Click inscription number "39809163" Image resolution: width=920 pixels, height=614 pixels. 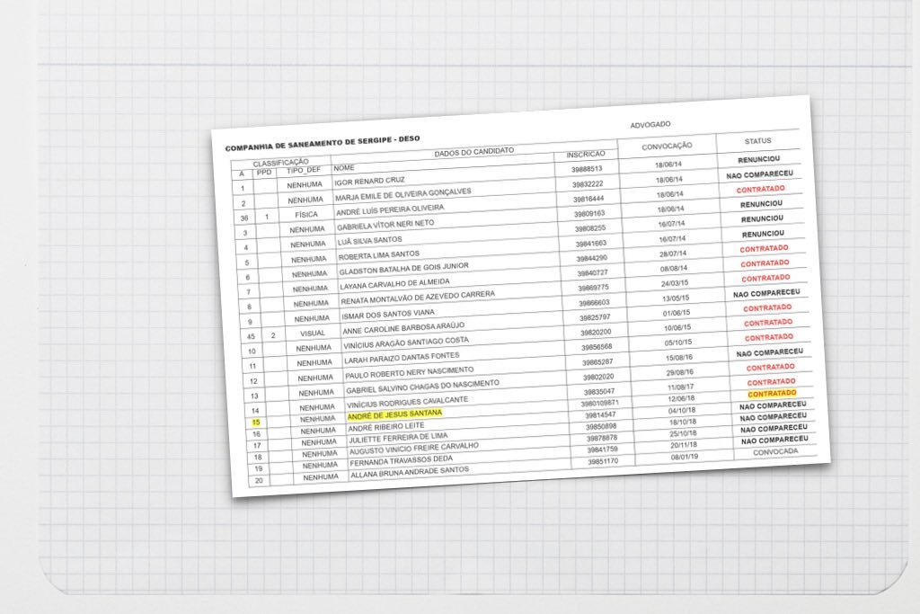(589, 214)
